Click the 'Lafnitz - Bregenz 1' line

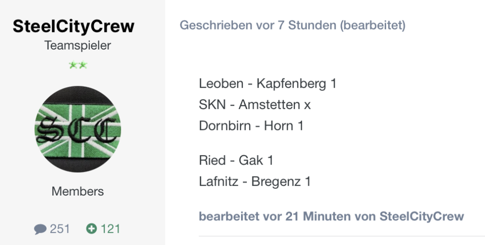point(255,181)
